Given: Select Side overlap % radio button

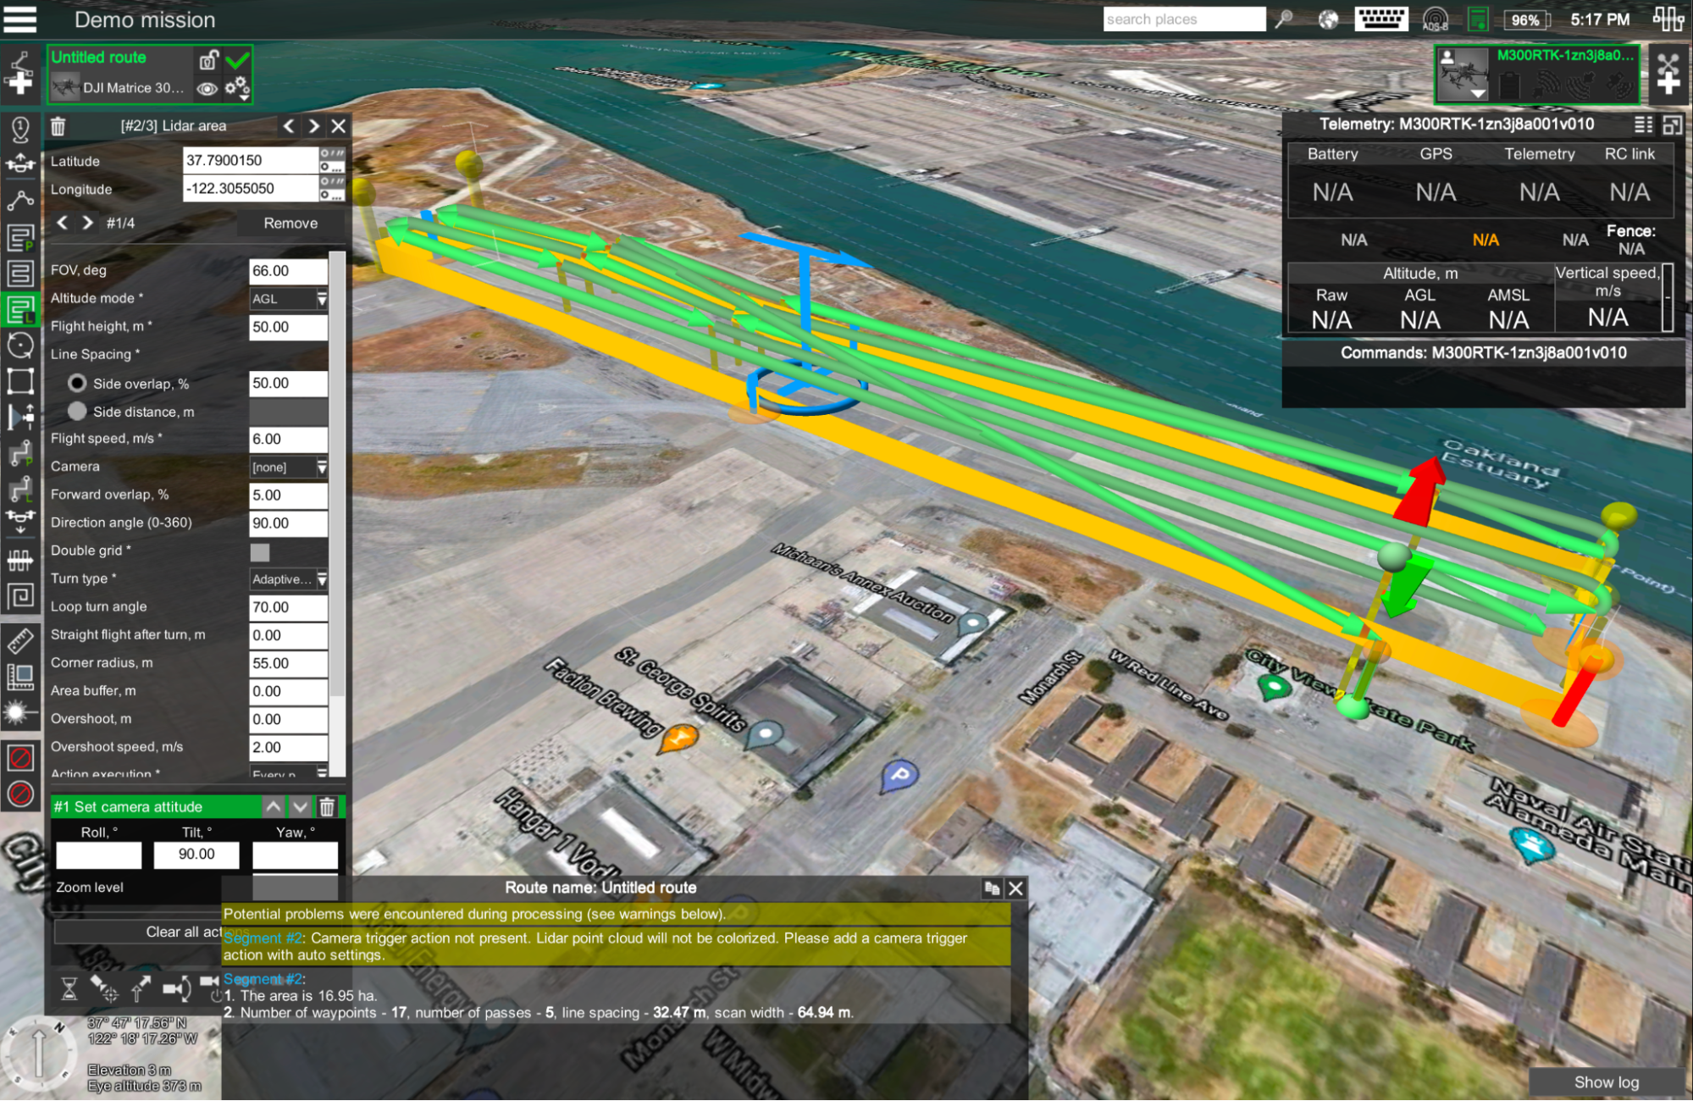Looking at the screenshot, I should pyautogui.click(x=77, y=384).
